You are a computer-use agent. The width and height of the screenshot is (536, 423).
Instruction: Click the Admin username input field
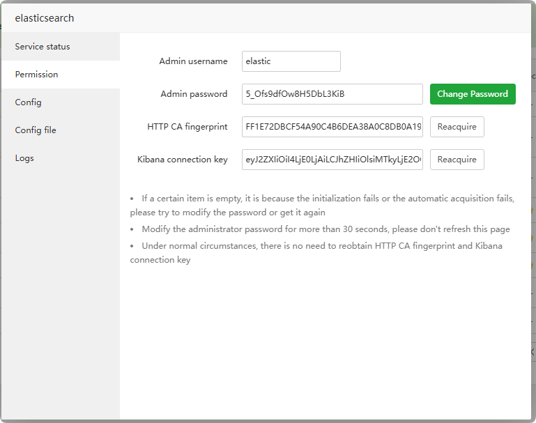tap(291, 61)
